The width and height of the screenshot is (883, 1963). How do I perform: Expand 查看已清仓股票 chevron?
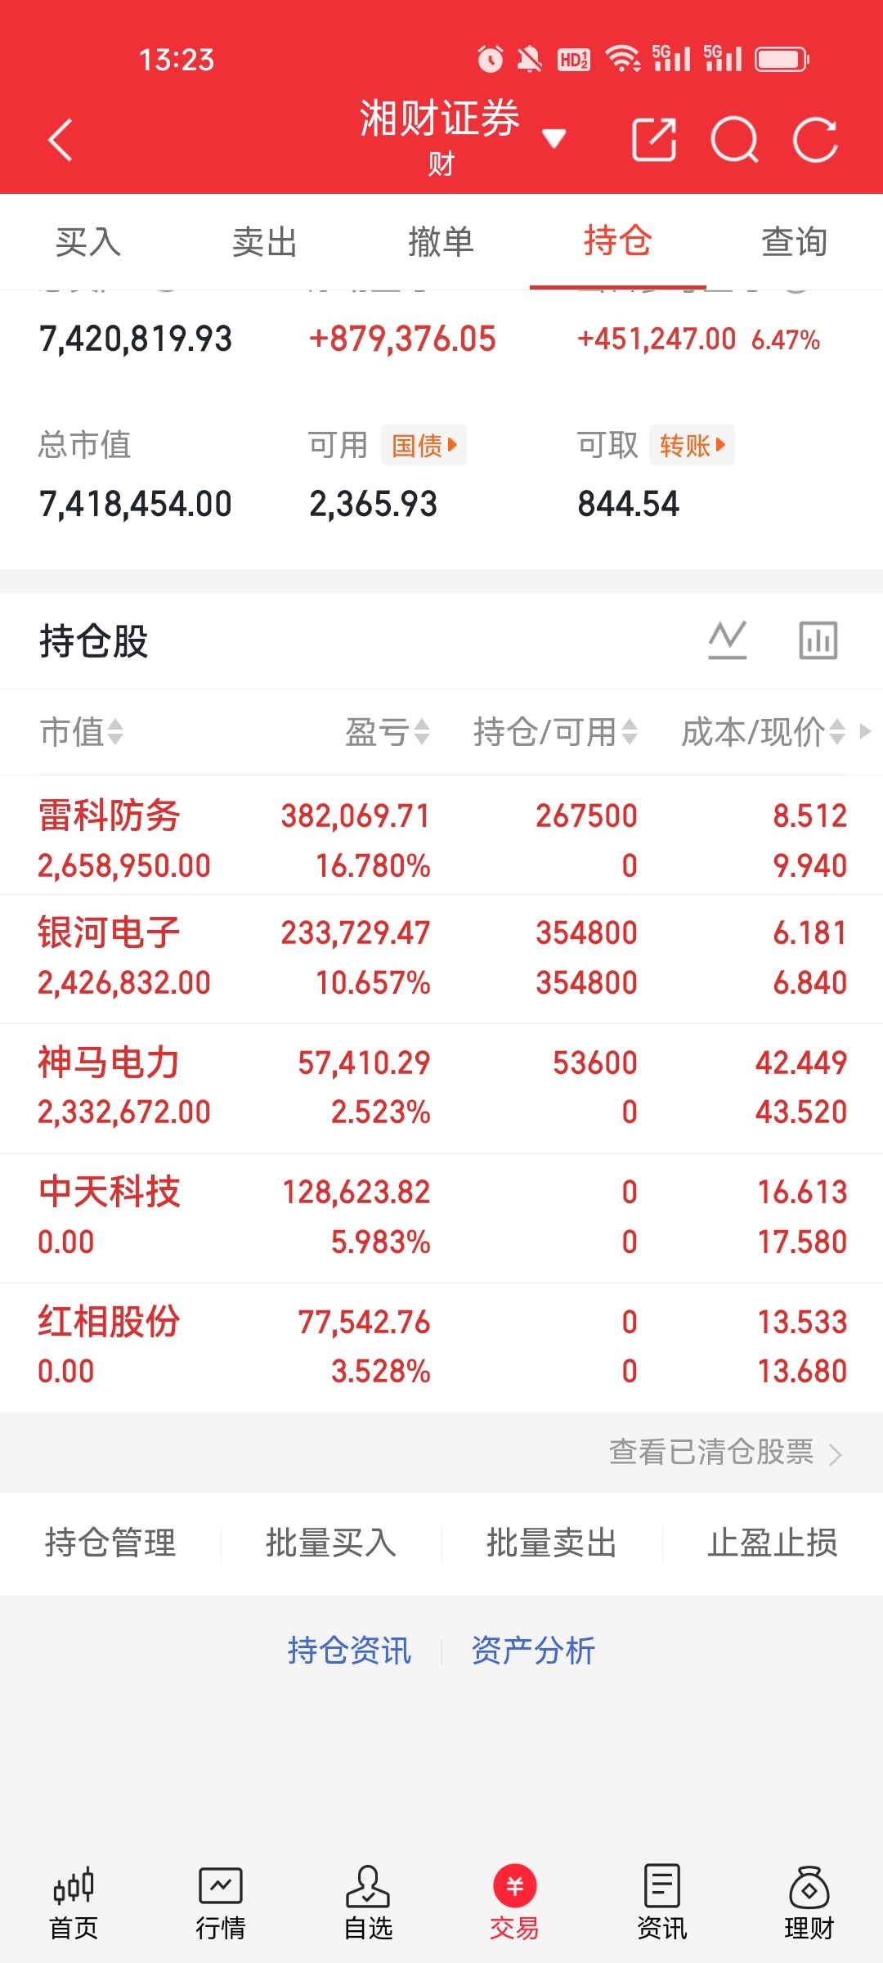click(x=835, y=1454)
